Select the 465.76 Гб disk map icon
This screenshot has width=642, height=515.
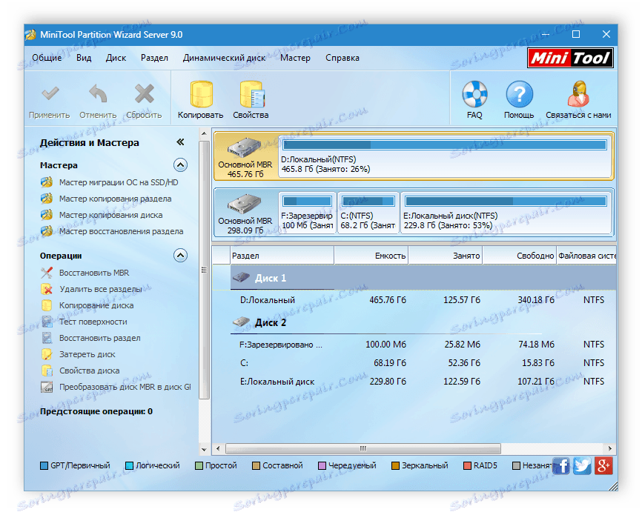[x=245, y=147]
